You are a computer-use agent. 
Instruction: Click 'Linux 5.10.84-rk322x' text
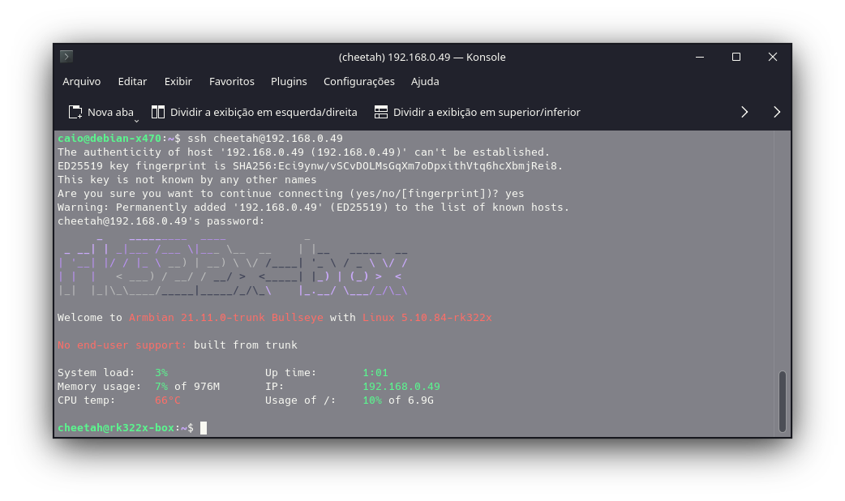(427, 317)
